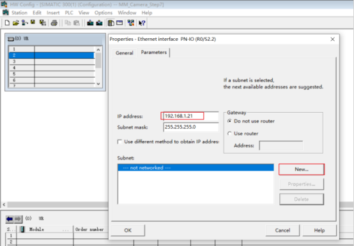This screenshot has width=354, height=246.
Task: Select rack slot row 3
Action: tap(52, 61)
